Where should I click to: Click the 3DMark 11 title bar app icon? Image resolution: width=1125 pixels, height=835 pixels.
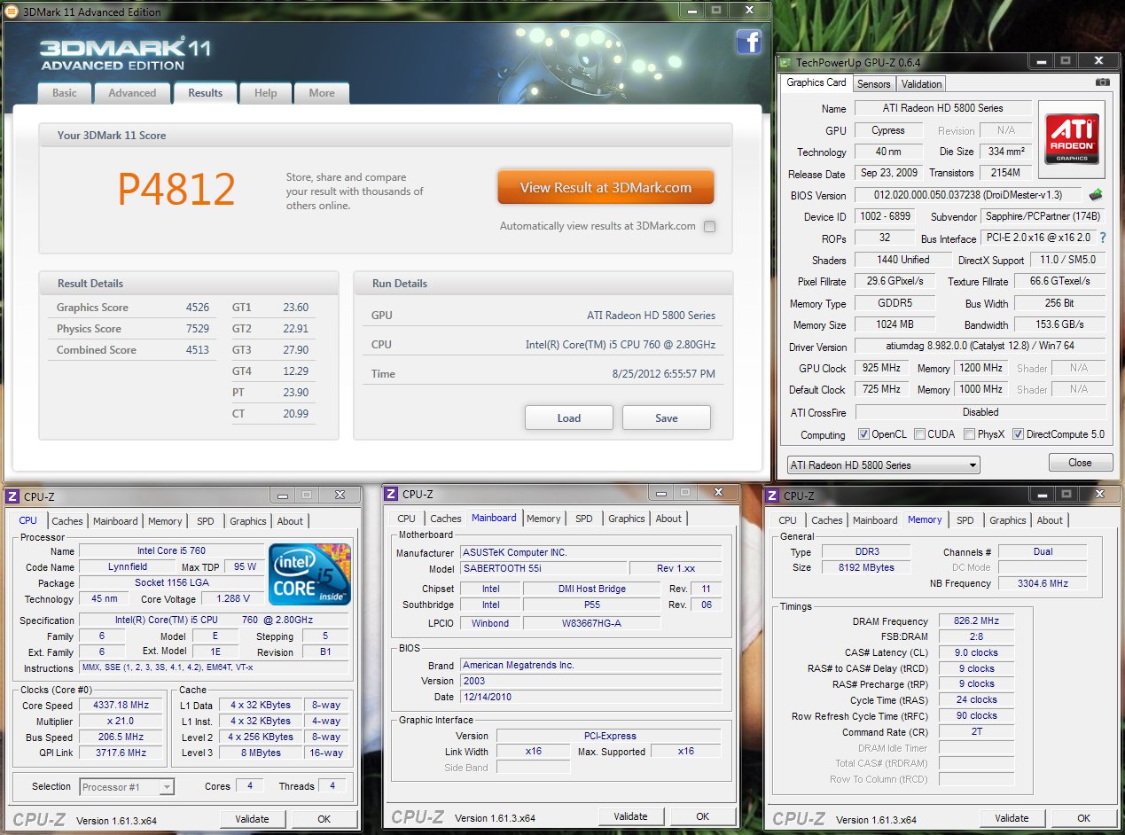click(x=11, y=12)
